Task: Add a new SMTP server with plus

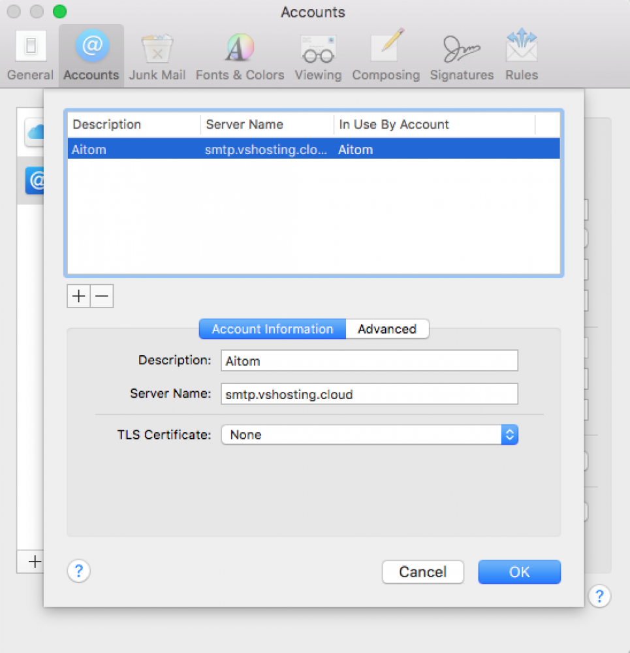Action: click(78, 296)
